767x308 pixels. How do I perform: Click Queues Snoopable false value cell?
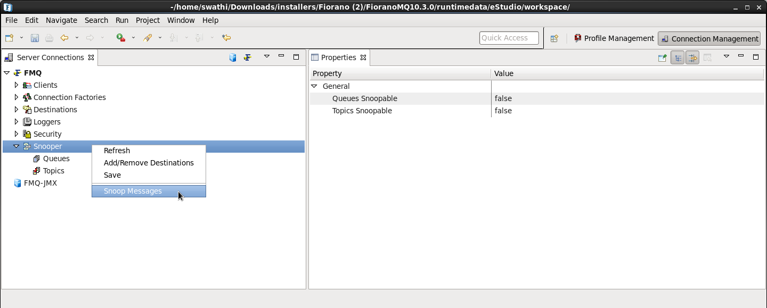tap(627, 98)
